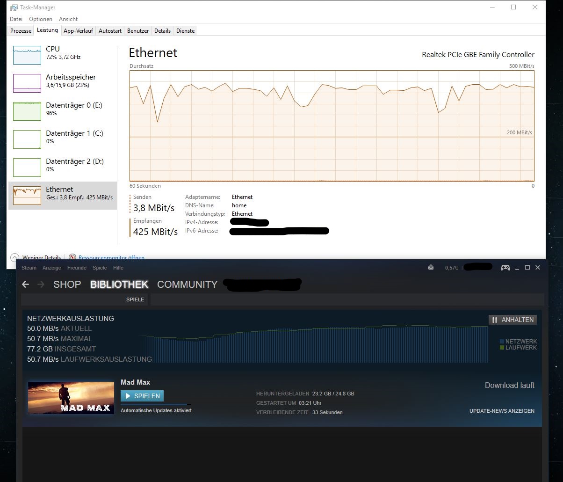Viewport: 563px width, 482px height.
Task: Click the 425 MBit/s Empfangen value
Action: tap(155, 232)
